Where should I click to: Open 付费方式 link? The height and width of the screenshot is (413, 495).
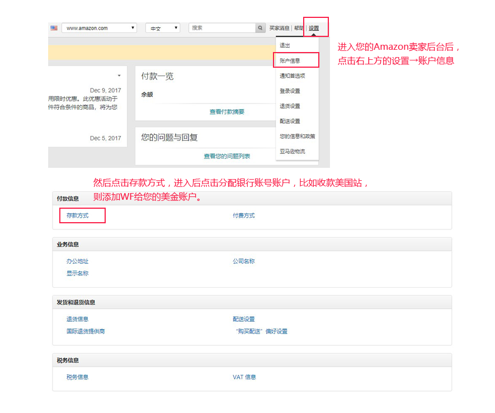244,215
